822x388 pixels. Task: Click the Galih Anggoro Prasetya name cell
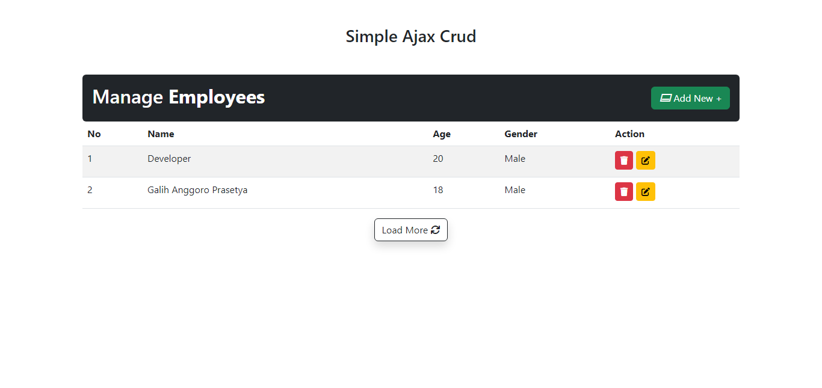point(197,190)
